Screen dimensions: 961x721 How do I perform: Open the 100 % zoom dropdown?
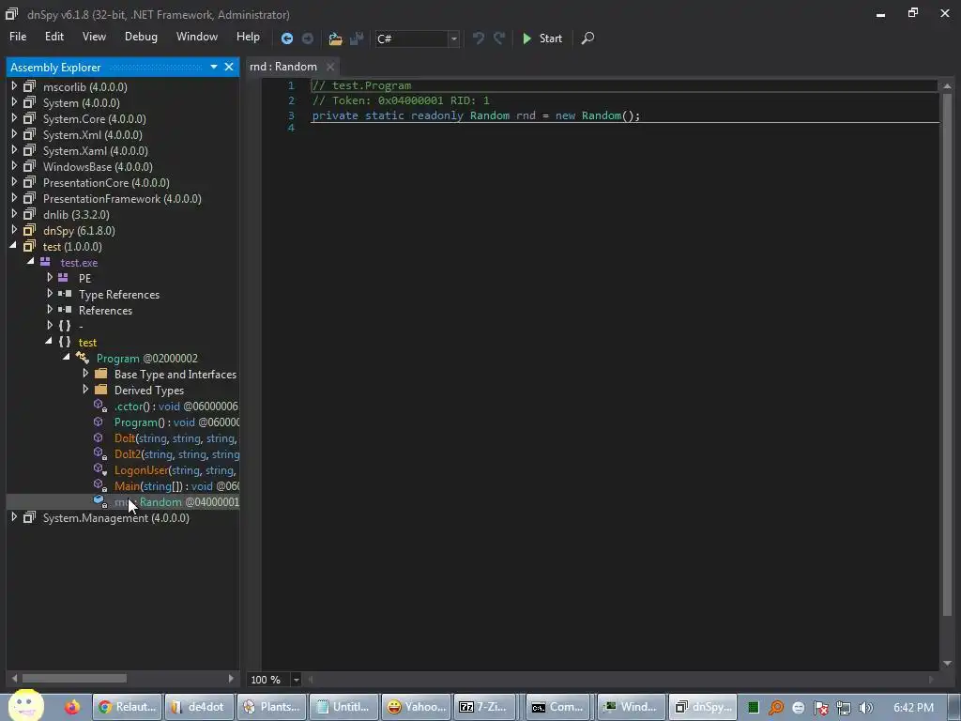coord(296,680)
